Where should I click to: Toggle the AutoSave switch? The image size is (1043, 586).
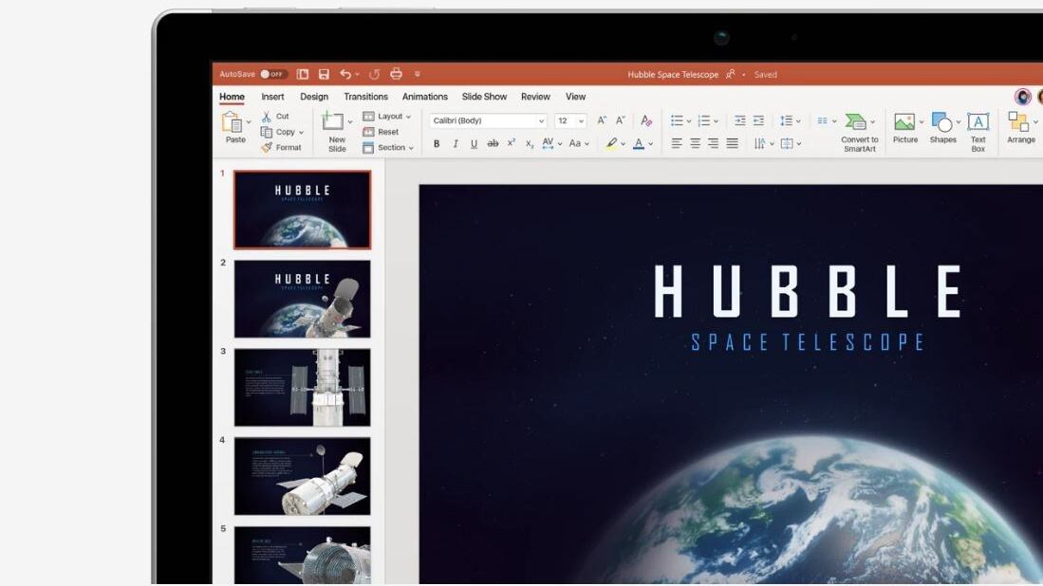(x=273, y=74)
